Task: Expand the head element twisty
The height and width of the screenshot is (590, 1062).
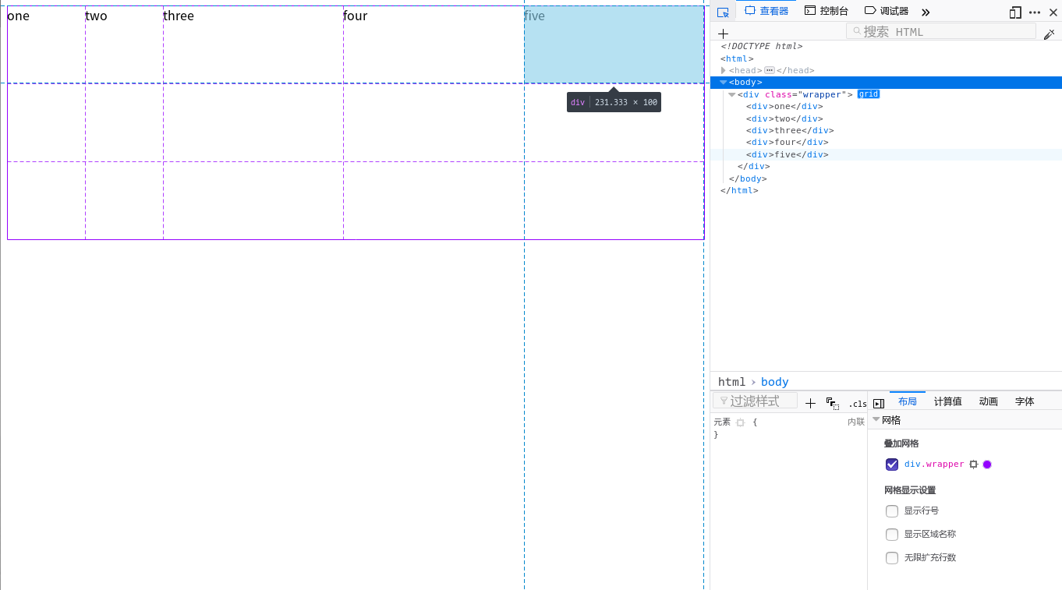Action: (x=724, y=70)
